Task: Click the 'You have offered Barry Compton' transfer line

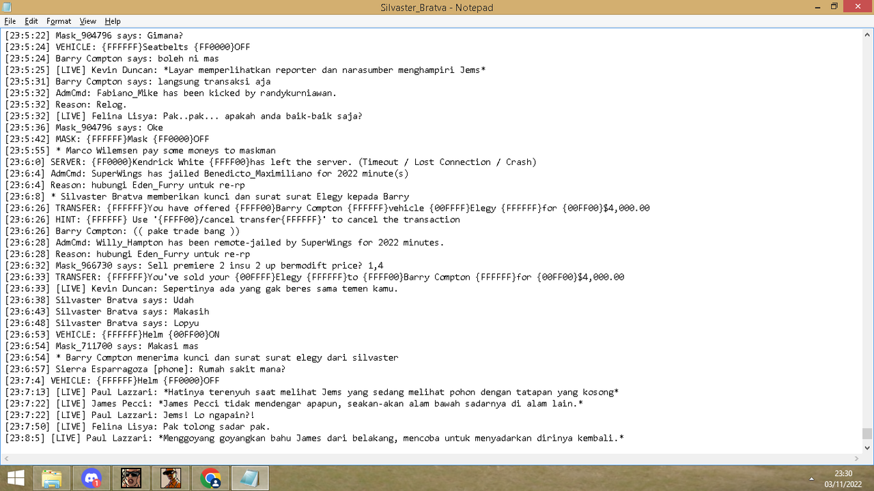Action: [327, 207]
